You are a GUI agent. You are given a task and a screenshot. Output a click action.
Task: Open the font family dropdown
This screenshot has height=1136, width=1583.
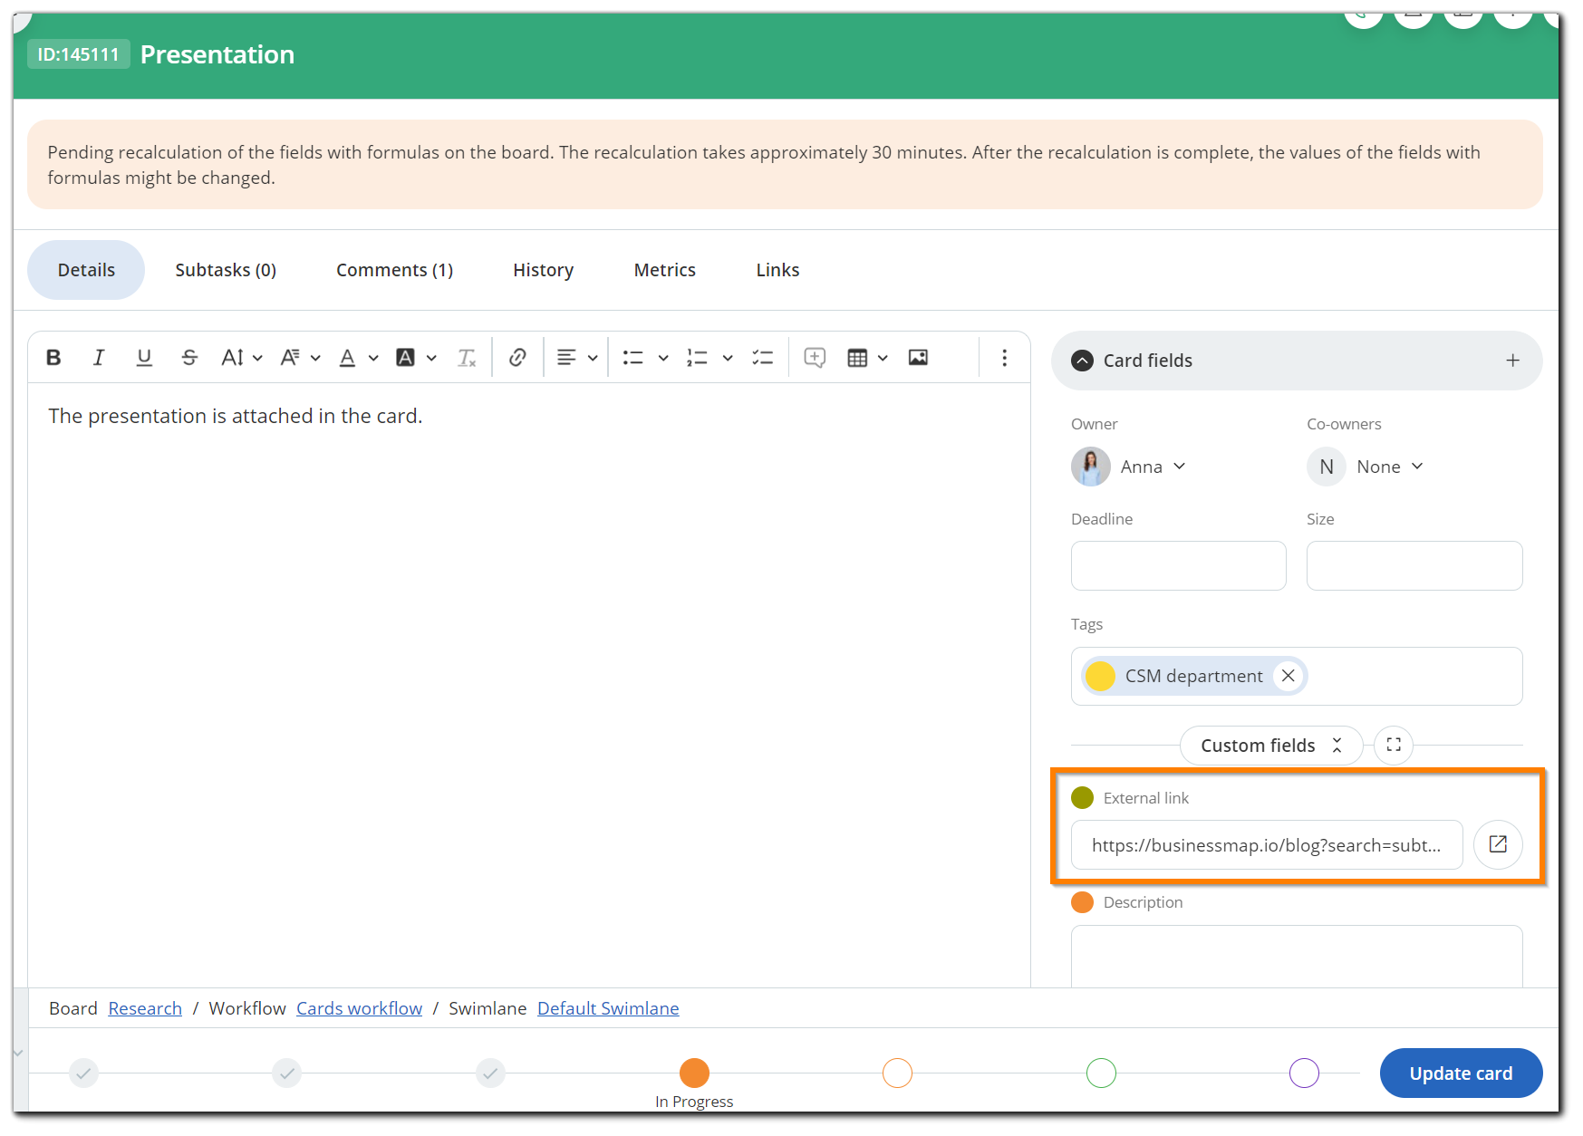pos(300,358)
